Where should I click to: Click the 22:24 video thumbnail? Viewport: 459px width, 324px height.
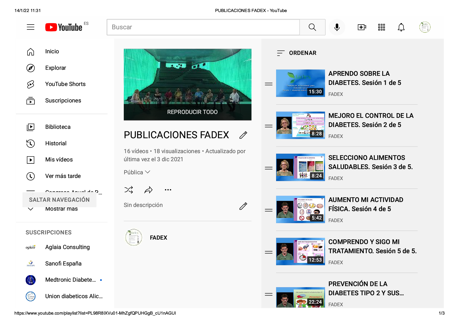(300, 297)
